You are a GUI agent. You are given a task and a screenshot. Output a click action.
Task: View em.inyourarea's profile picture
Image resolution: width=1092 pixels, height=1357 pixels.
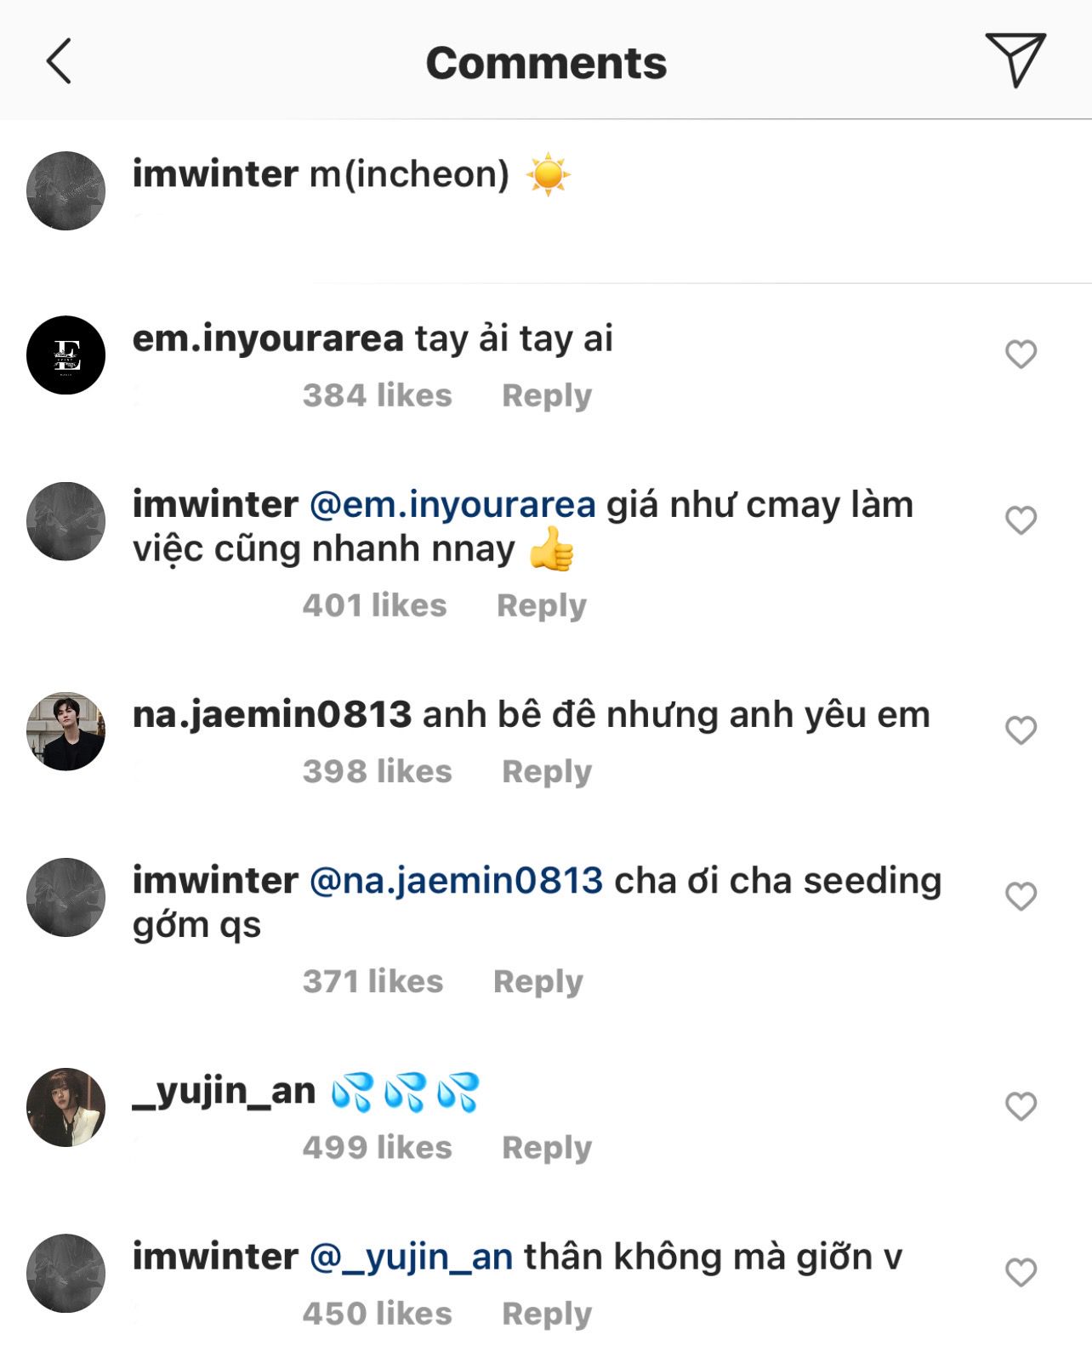[x=66, y=355]
